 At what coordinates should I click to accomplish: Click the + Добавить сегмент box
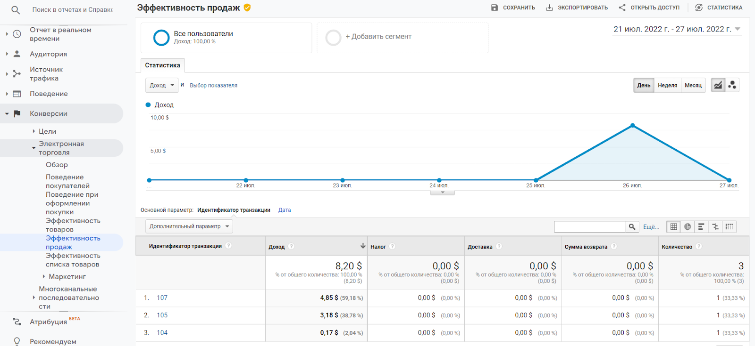[403, 38]
